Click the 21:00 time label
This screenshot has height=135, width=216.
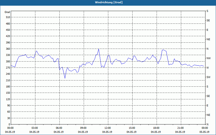coord(180,128)
